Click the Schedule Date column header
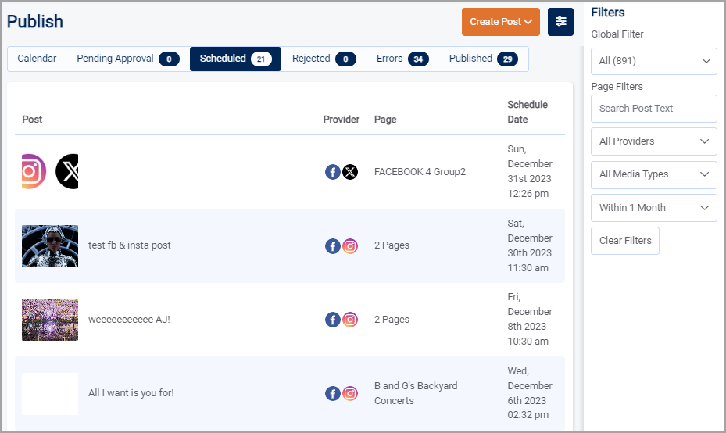726x433 pixels. pos(528,112)
